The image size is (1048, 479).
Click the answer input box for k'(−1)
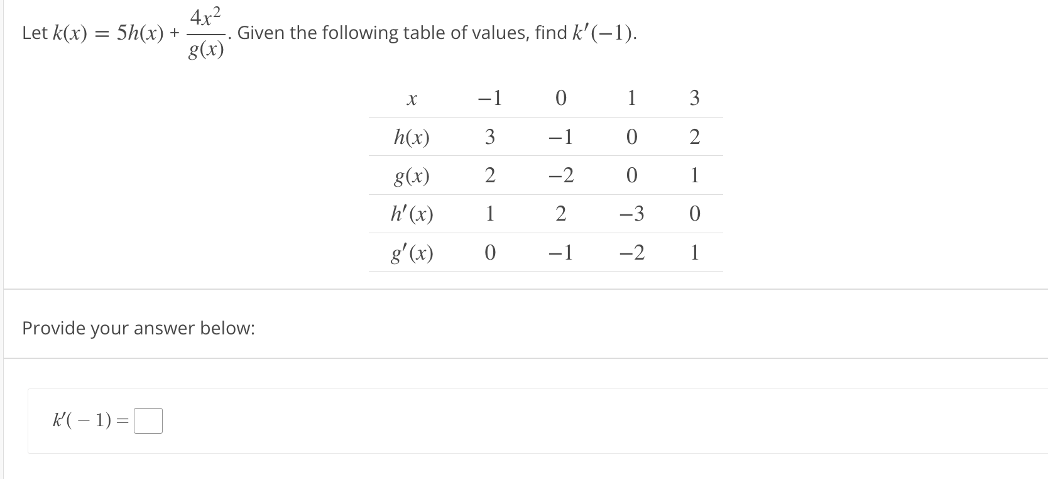coord(148,421)
